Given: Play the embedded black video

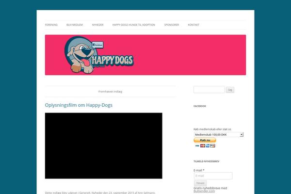Looking at the screenshot, I should (104, 145).
